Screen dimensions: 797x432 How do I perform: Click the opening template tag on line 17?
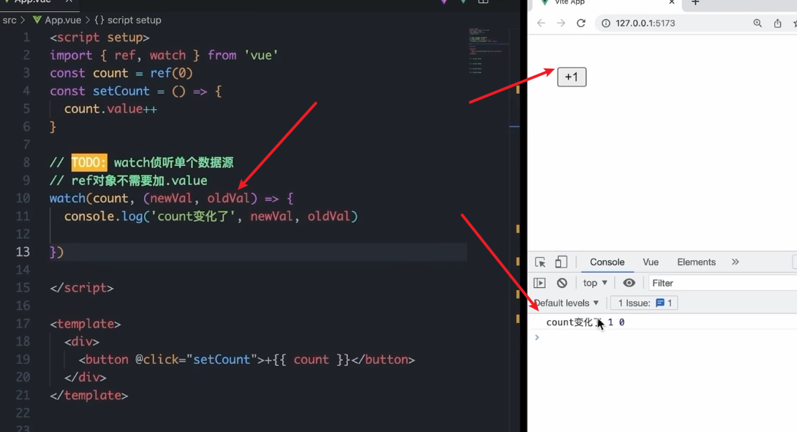[x=86, y=325]
